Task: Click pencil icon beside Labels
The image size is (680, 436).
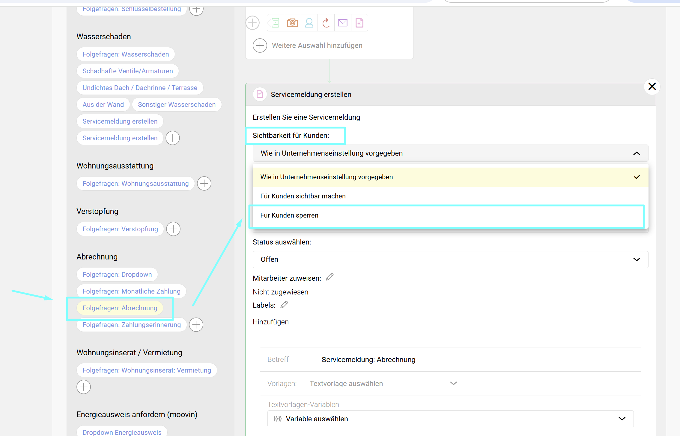Action: (x=284, y=305)
